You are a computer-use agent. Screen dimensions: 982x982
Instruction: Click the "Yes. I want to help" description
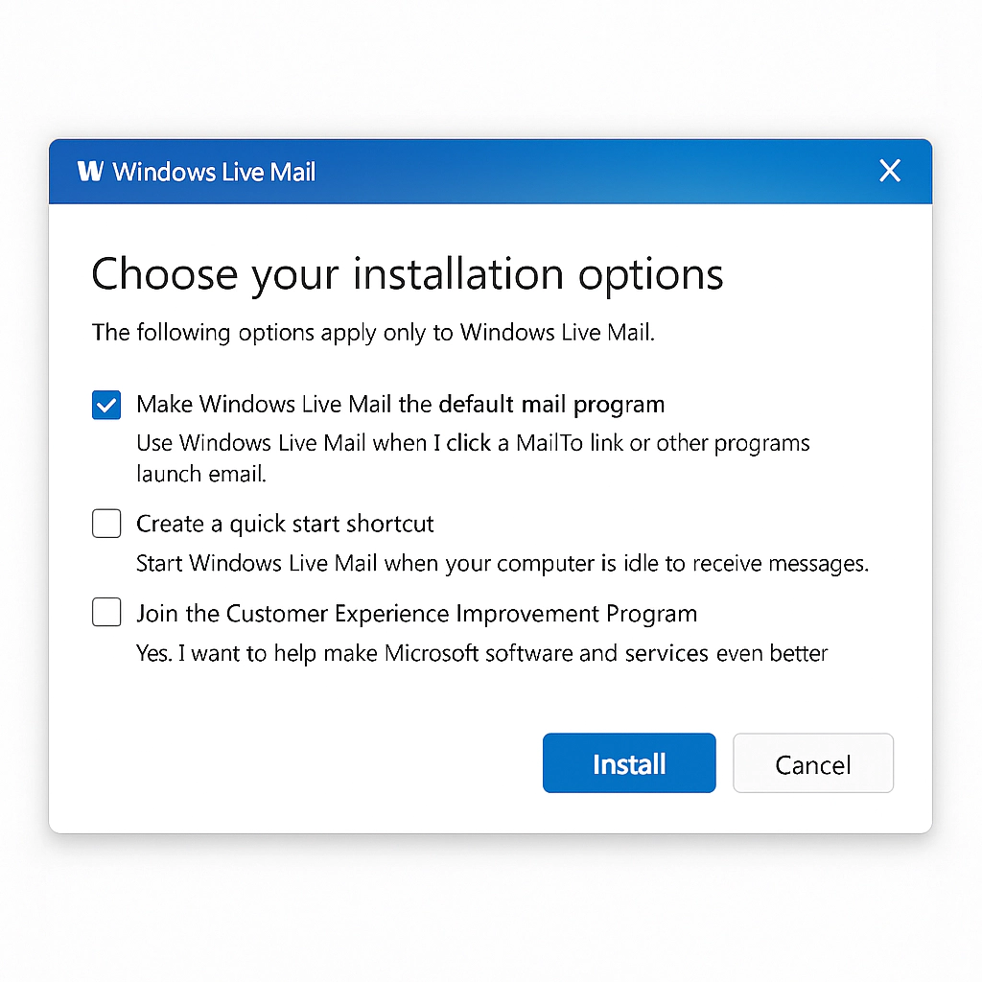(x=481, y=654)
